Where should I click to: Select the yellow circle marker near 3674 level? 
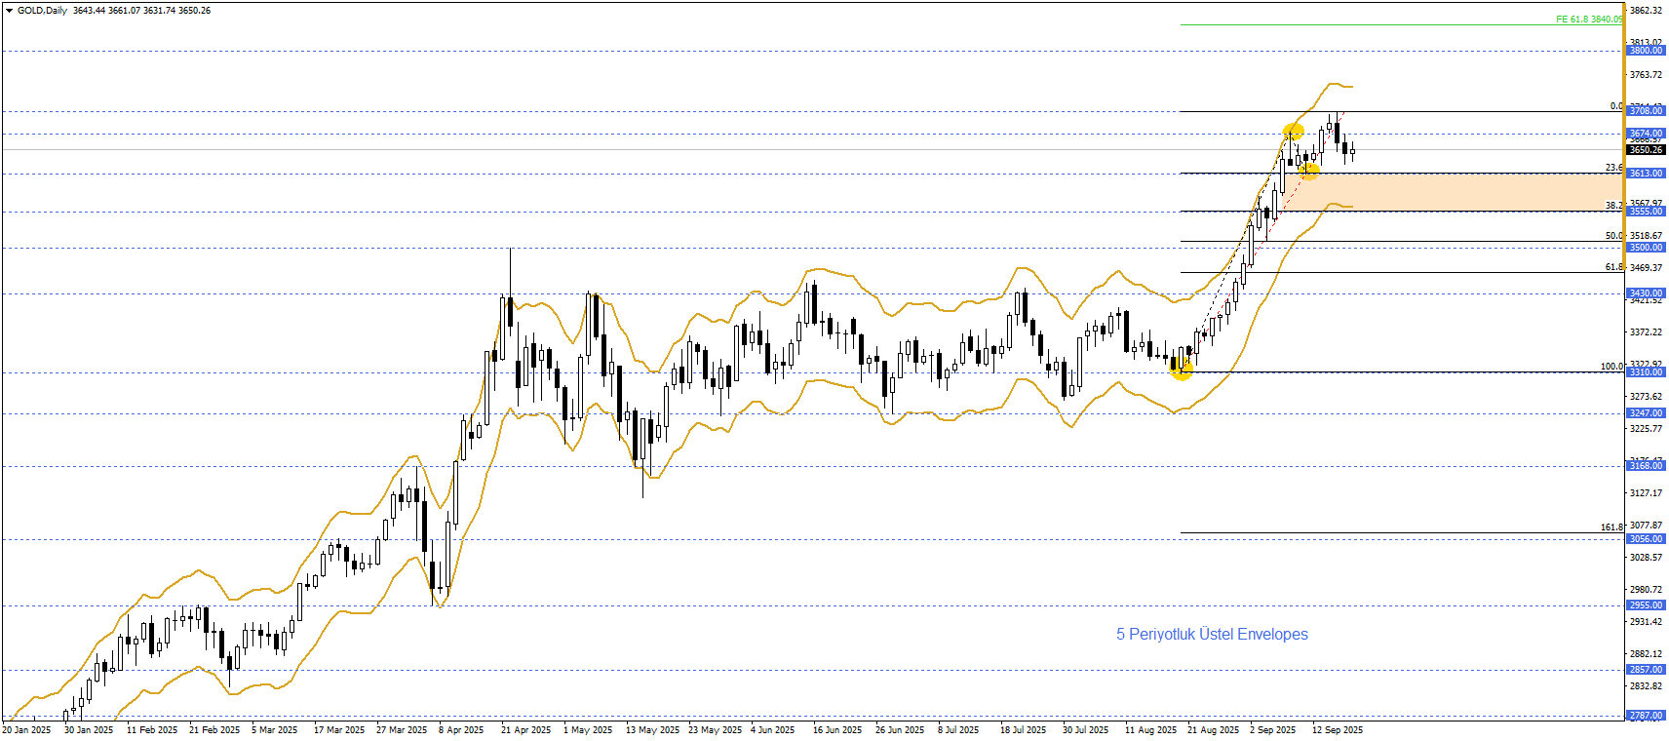[1294, 132]
